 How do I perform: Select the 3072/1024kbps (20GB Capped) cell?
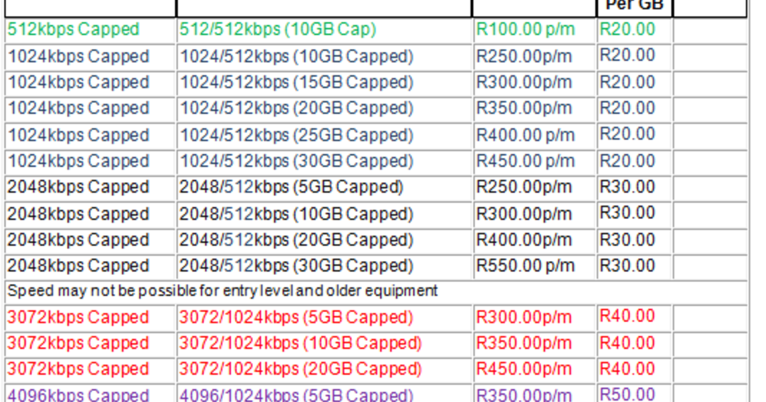(300, 369)
